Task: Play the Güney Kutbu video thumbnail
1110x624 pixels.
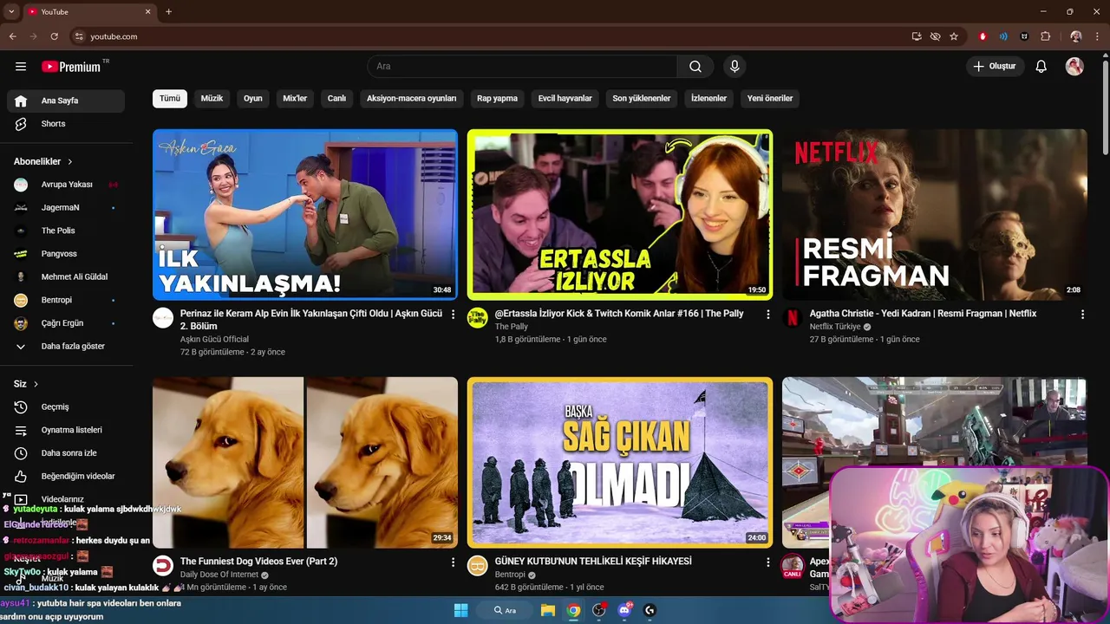Action: pos(619,462)
